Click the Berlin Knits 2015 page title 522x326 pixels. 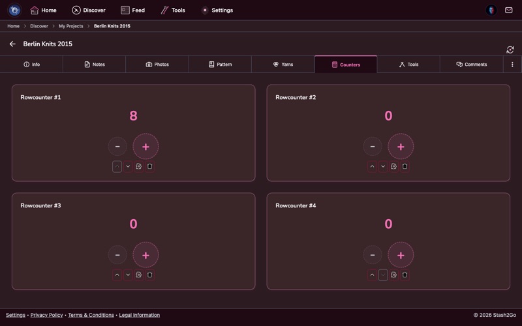48,44
